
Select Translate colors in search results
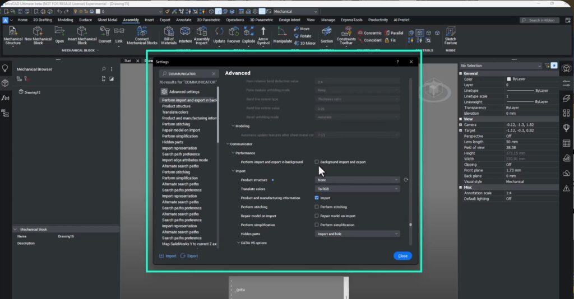pos(175,112)
